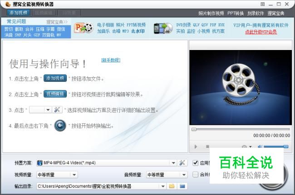Click the 添加视频 toolbar button
Viewport: 295px width, 195px height.
click(x=19, y=13)
